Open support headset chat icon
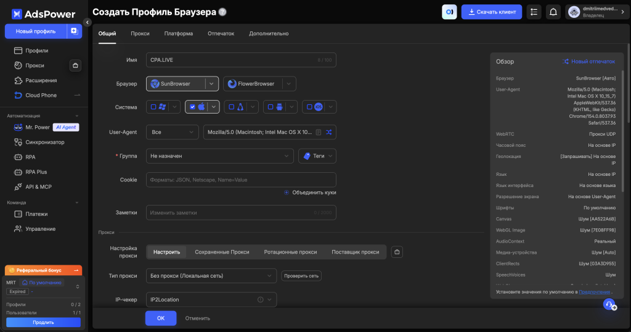The height and width of the screenshot is (332, 631). pos(609,305)
